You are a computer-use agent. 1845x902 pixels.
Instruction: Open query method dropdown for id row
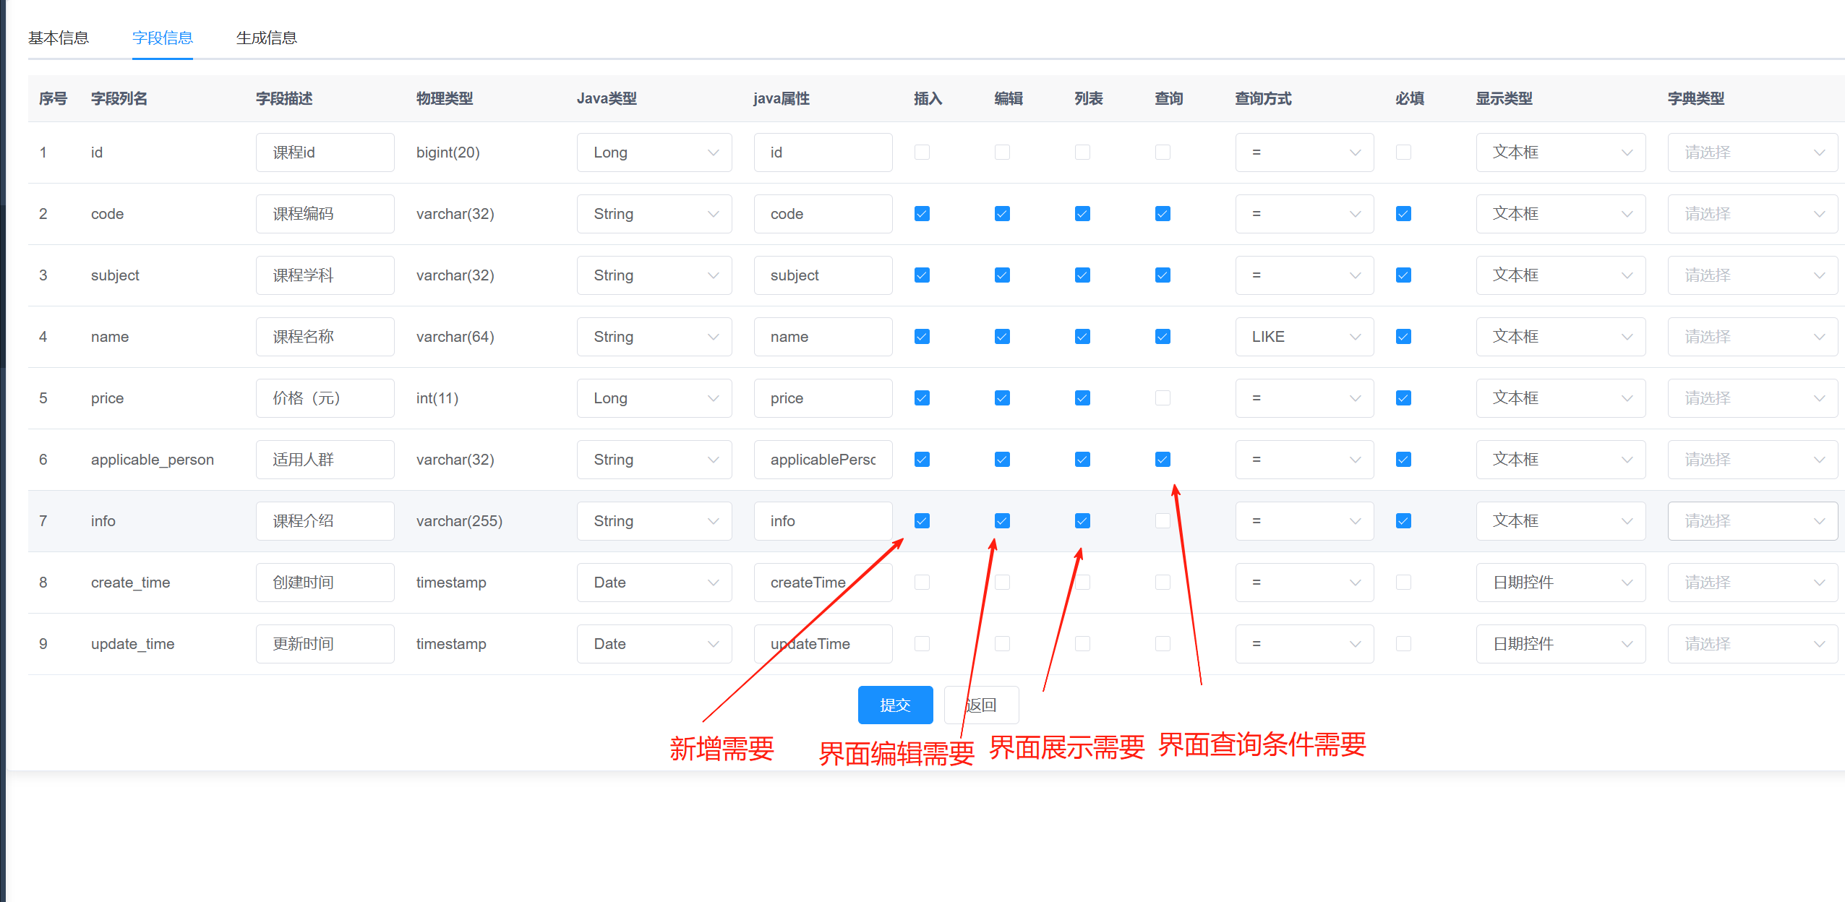tap(1304, 153)
